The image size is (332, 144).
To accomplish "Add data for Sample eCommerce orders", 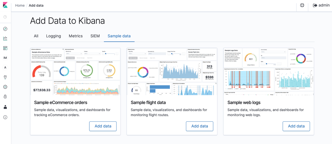I will pos(103,126).
